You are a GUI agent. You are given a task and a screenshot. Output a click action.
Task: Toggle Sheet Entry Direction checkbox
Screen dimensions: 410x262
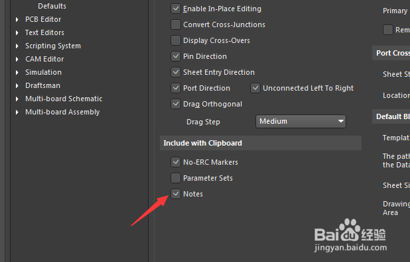[176, 72]
